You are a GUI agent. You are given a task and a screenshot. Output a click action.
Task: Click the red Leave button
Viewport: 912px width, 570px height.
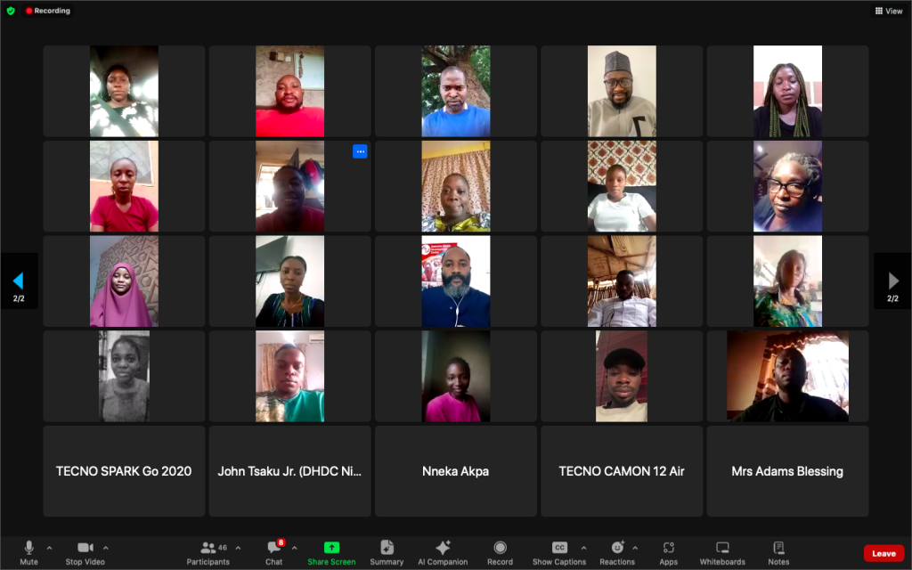click(x=883, y=553)
